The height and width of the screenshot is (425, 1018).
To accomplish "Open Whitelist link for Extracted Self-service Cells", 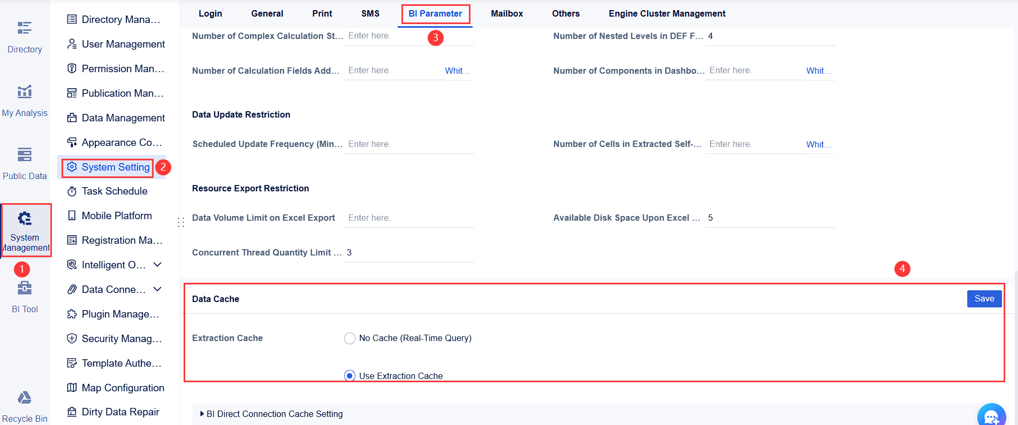I will pyautogui.click(x=819, y=144).
